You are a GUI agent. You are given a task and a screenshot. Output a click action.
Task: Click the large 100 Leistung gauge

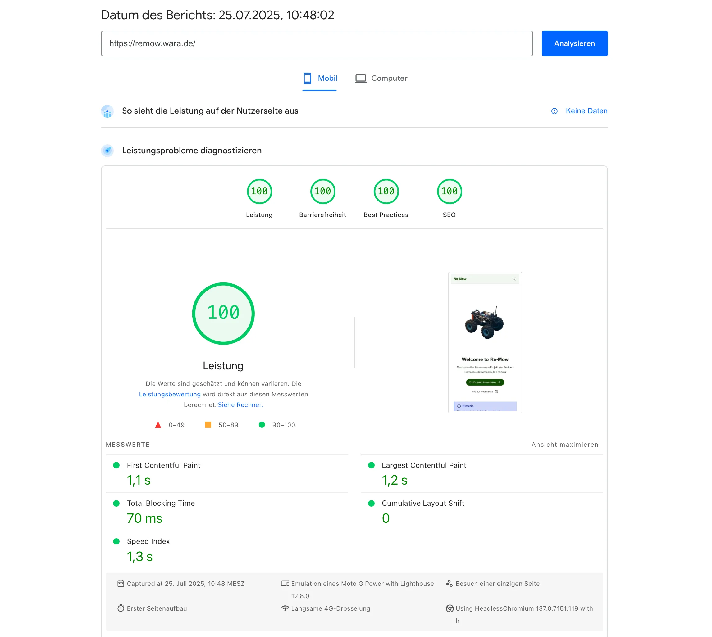[x=223, y=313]
